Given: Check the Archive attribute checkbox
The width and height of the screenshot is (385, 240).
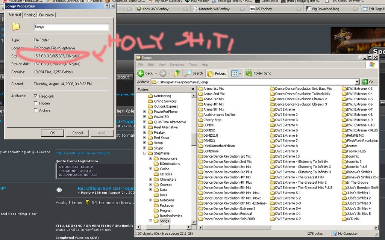Looking at the screenshot, I should [36, 110].
